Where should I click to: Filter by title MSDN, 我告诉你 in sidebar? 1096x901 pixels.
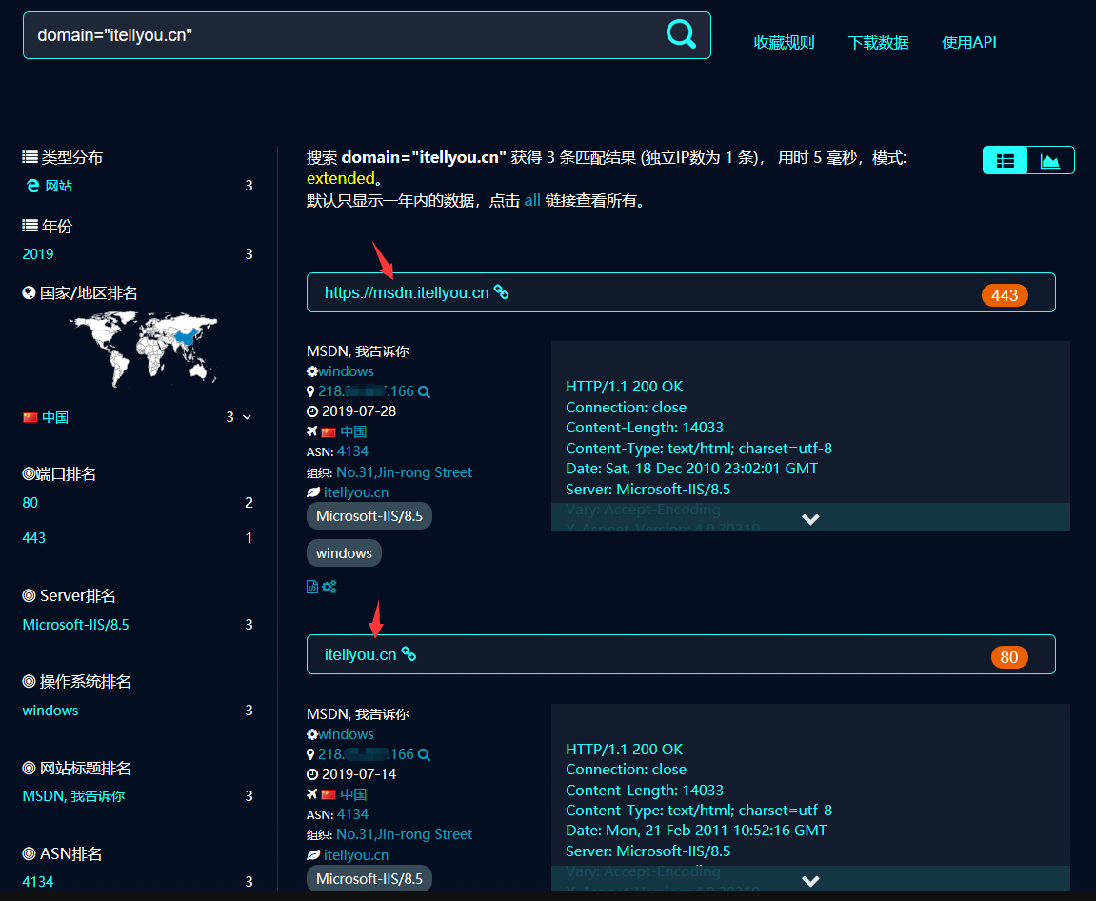pyautogui.click(x=73, y=796)
